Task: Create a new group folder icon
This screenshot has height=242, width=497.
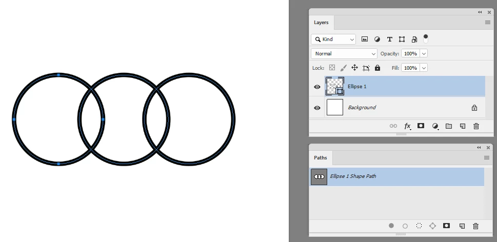Action: (448, 126)
